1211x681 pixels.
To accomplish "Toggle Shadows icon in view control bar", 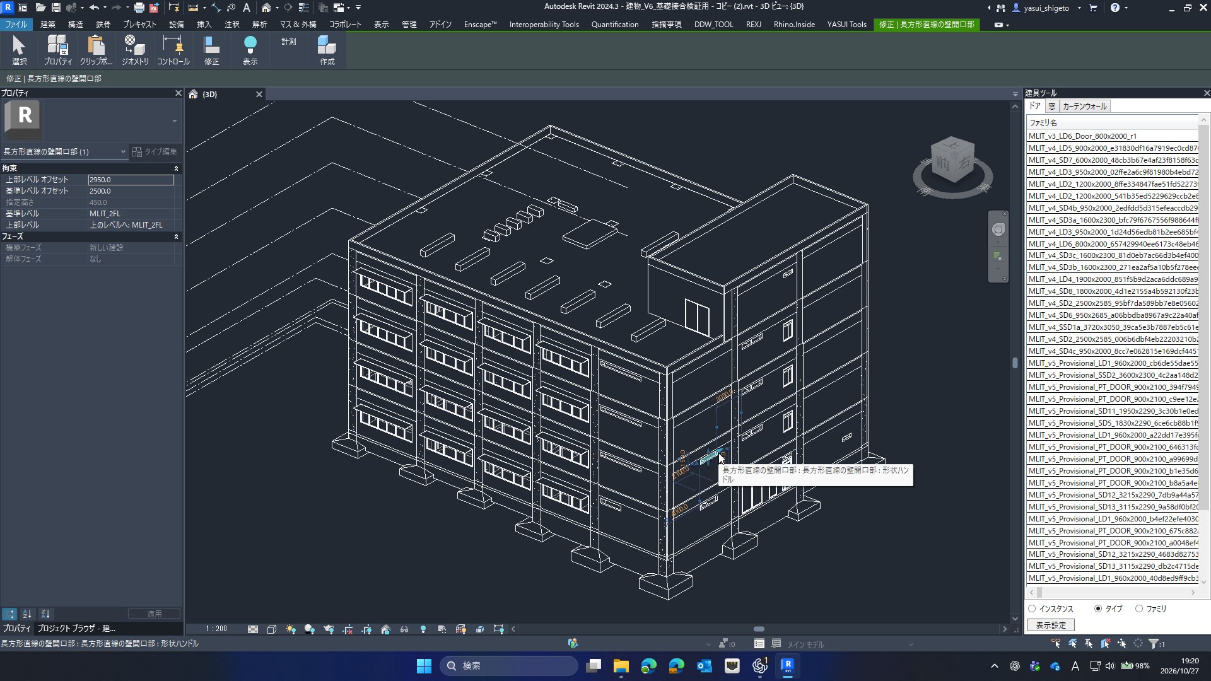I will coord(310,629).
